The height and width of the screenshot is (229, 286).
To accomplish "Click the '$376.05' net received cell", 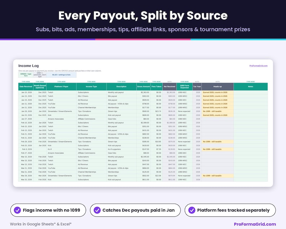I will (169, 142).
